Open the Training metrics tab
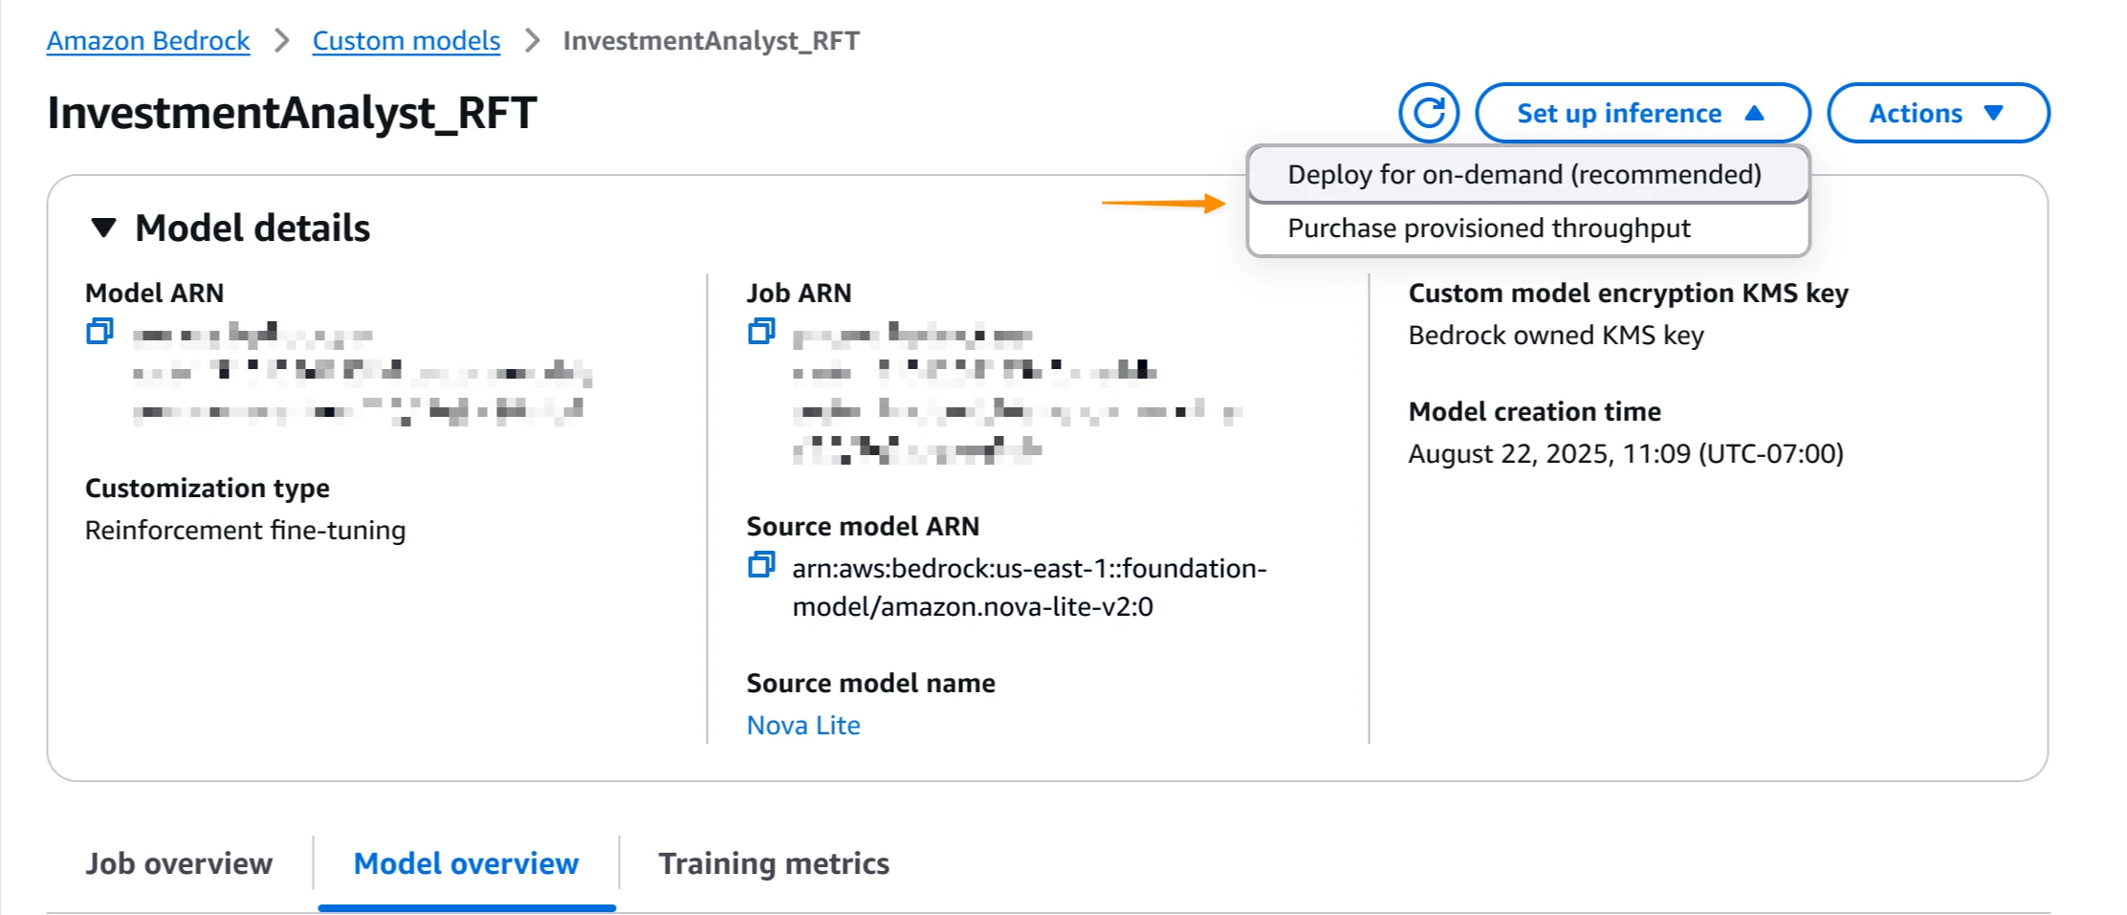This screenshot has height=915, width=2127. pos(774,863)
